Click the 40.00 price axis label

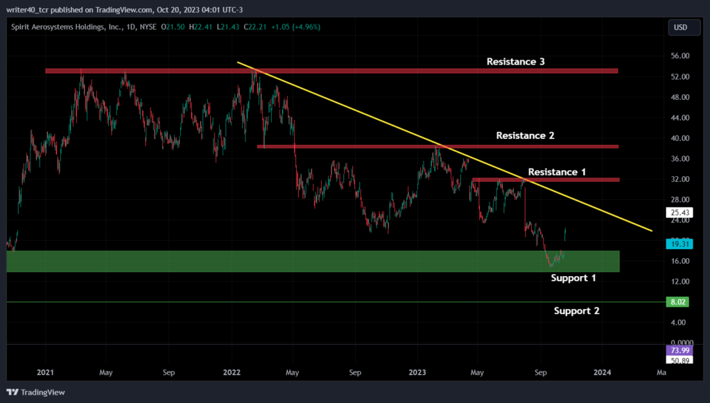click(679, 139)
